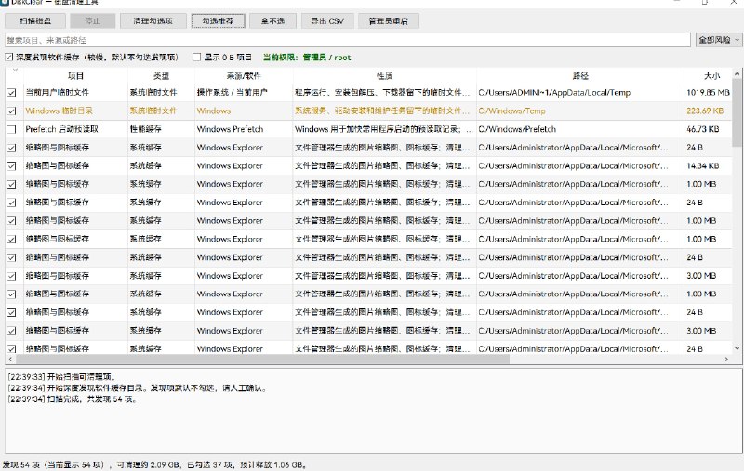The width and height of the screenshot is (744, 471).
Task: Toggle 深度发现软件缓存 deep discovery checkbox
Action: (x=9, y=58)
